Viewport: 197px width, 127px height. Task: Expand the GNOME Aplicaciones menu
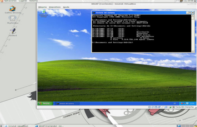10,1
